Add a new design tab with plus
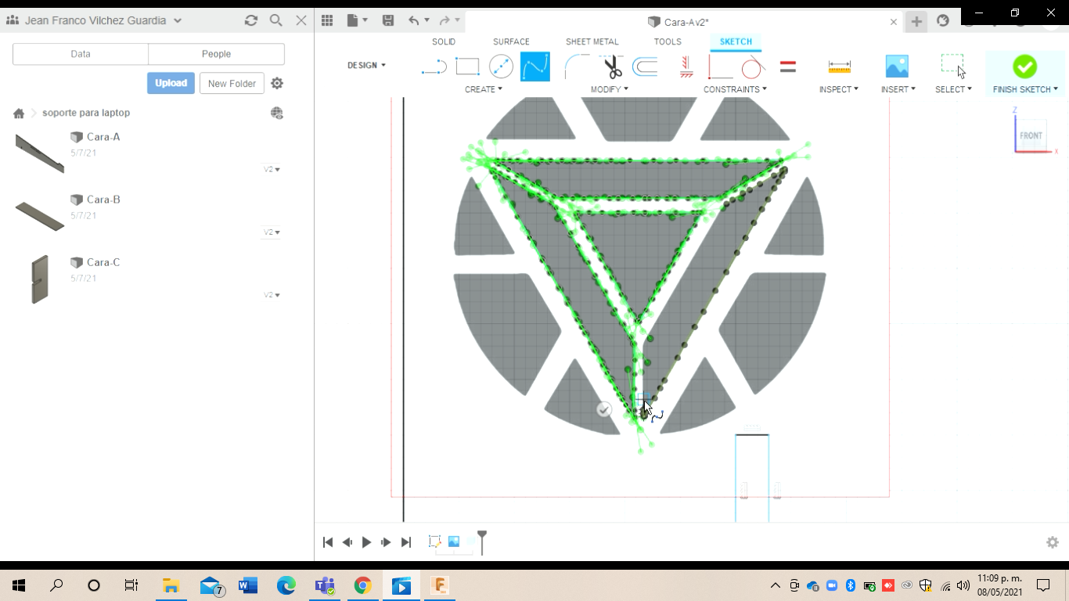 [x=916, y=22]
